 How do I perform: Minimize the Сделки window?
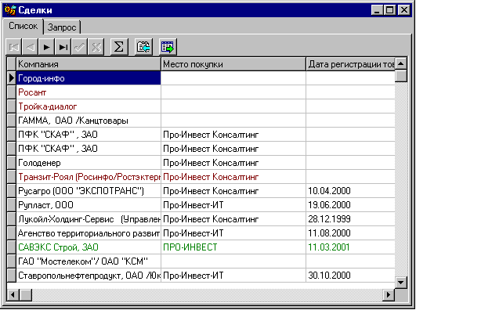377,10
